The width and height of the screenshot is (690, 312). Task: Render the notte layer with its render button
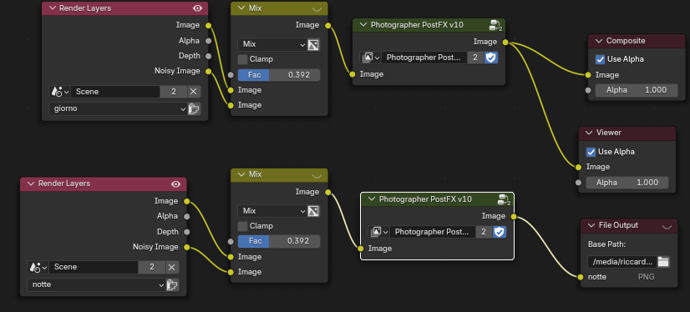coord(172,284)
